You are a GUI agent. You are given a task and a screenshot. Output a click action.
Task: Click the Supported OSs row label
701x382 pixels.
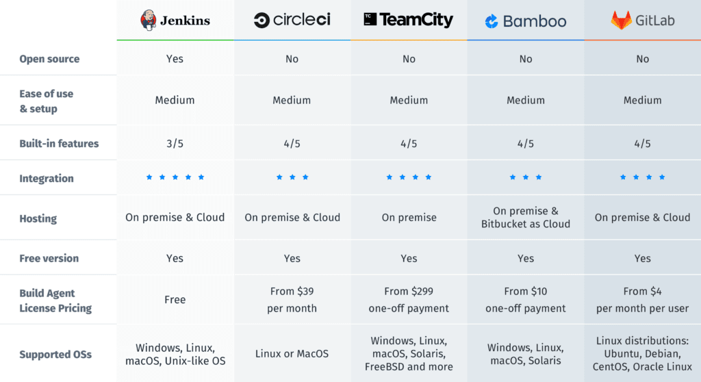pyautogui.click(x=55, y=355)
